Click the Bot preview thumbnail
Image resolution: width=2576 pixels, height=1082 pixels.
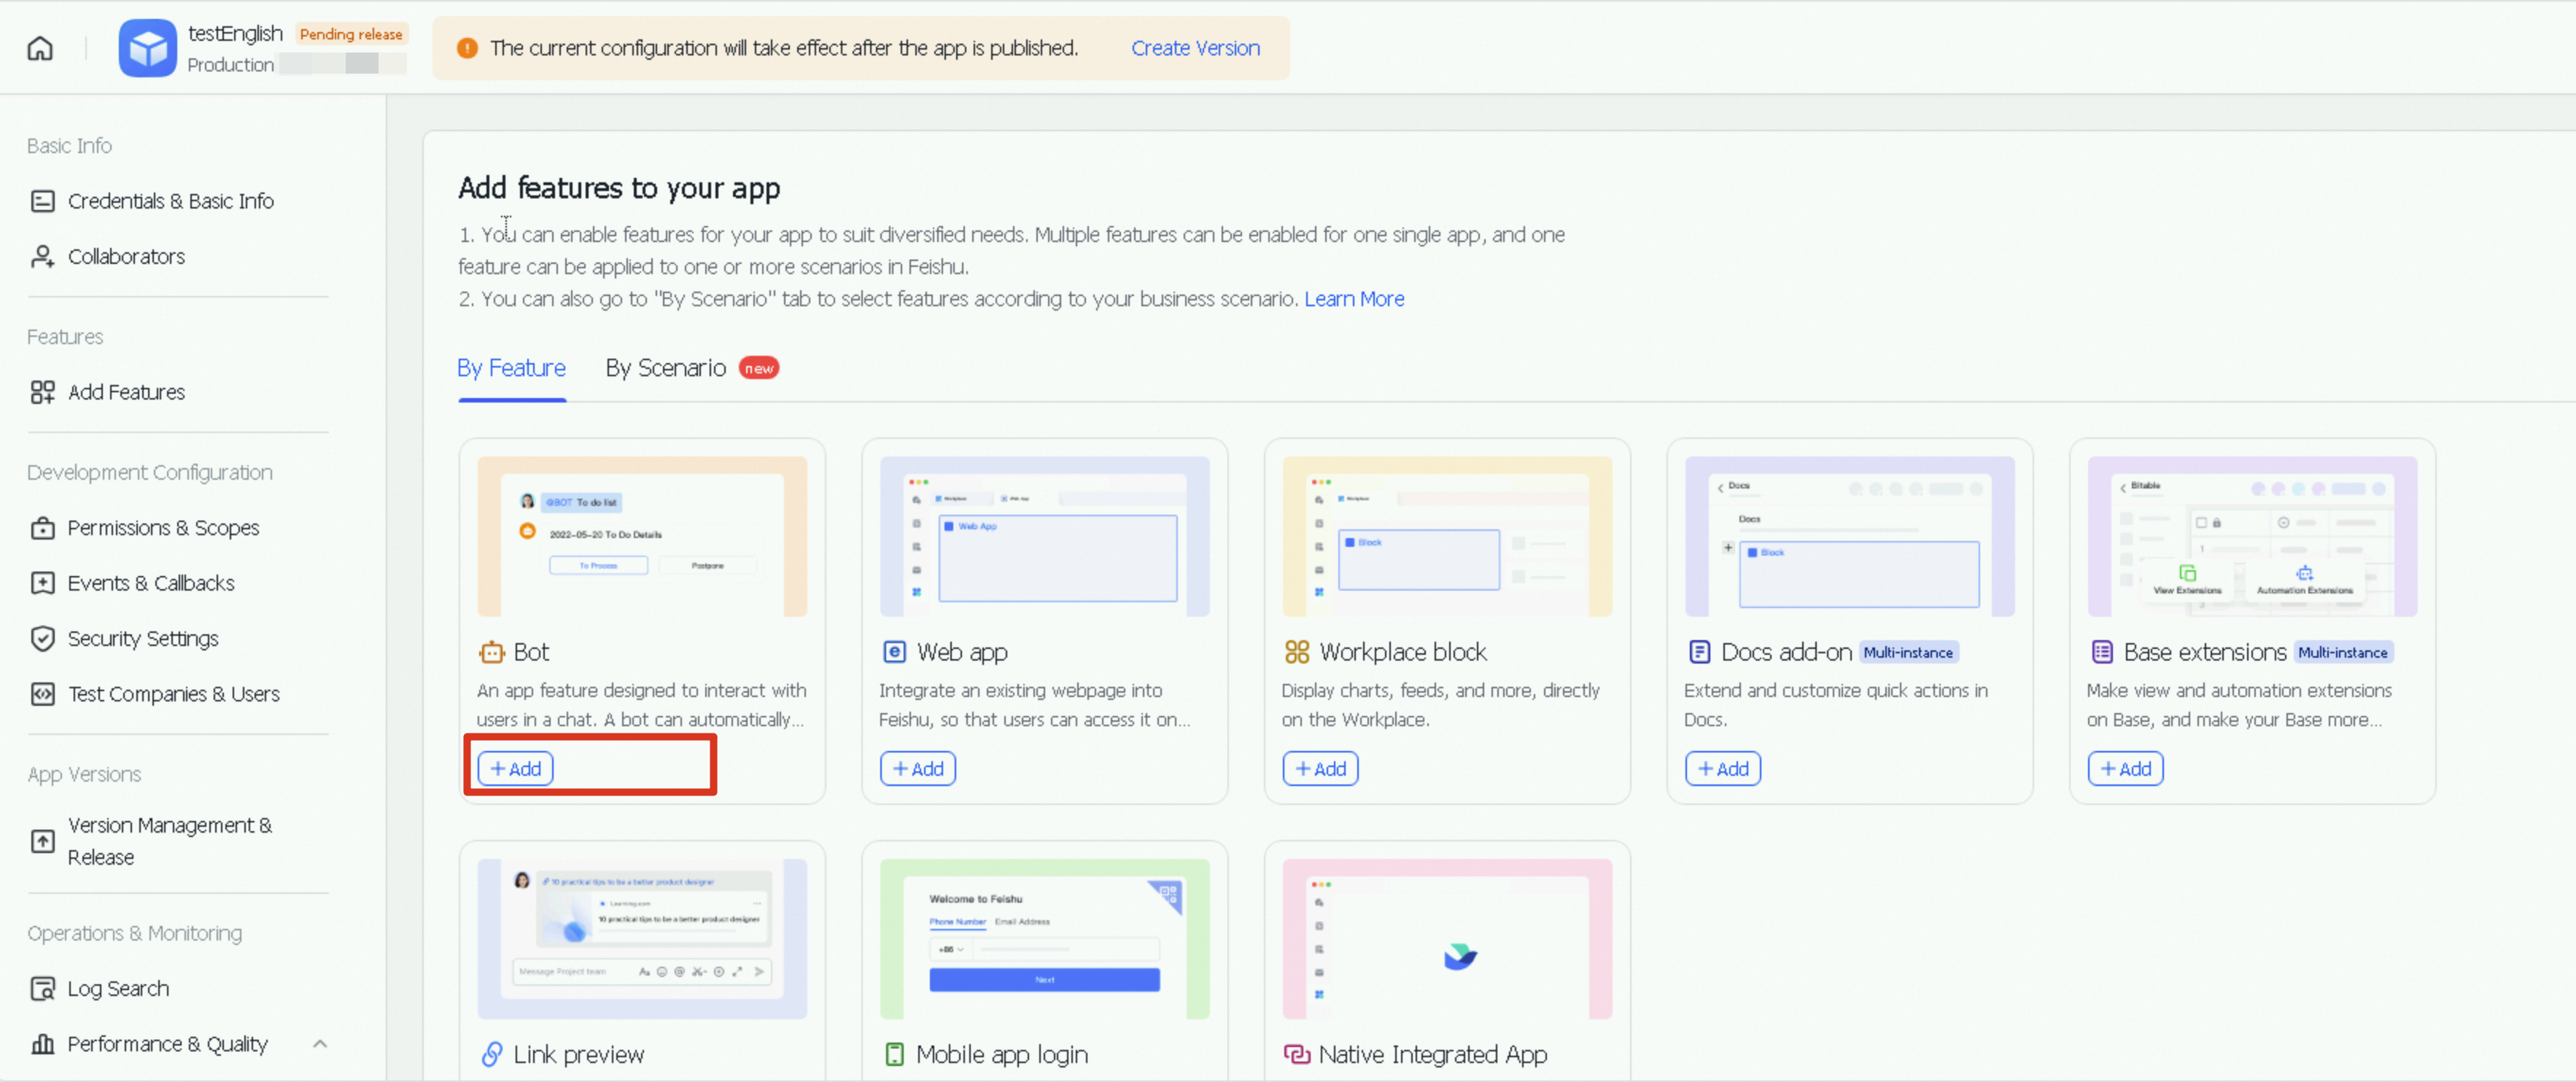(x=642, y=537)
